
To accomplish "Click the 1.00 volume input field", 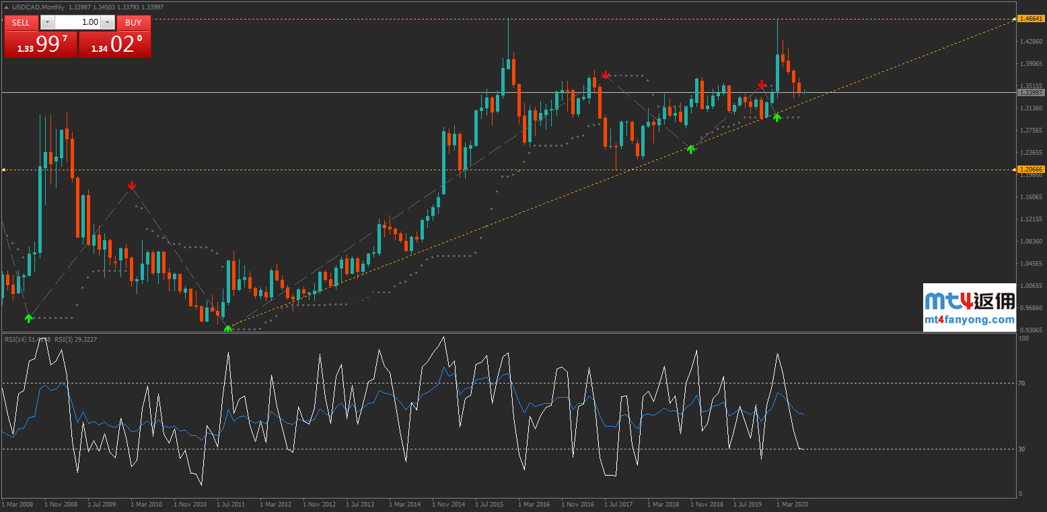I will pyautogui.click(x=77, y=22).
